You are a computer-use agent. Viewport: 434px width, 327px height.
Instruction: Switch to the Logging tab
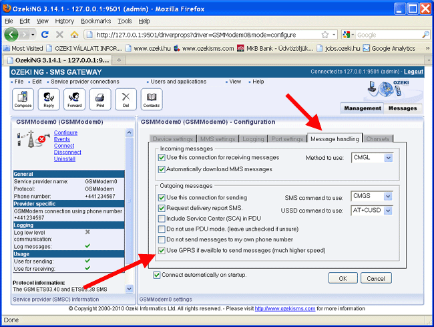tap(253, 139)
